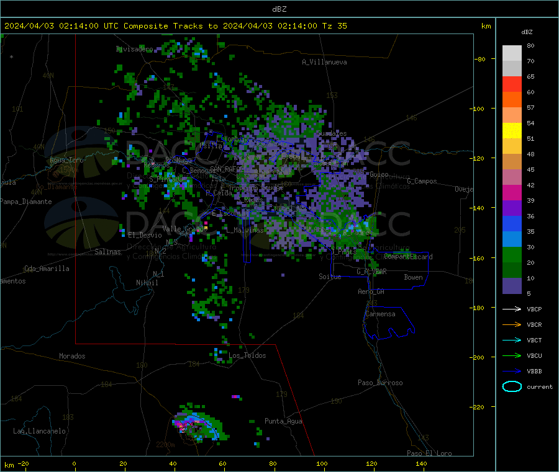Click the 'VBBB' legend label
Screen dimensions: 559x472
click(x=534, y=371)
